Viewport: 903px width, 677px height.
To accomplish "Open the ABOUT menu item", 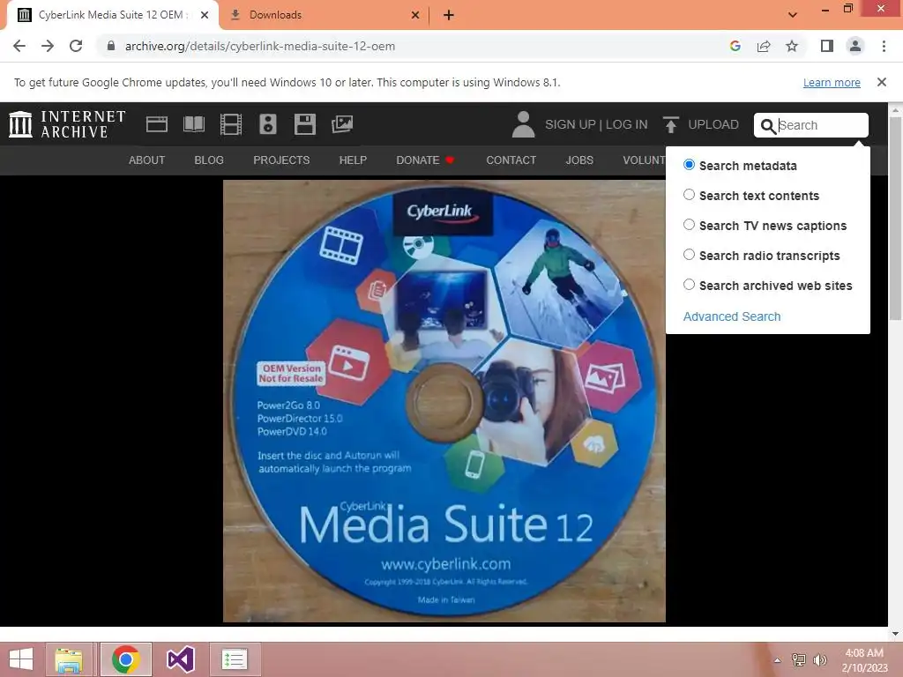I will [146, 160].
